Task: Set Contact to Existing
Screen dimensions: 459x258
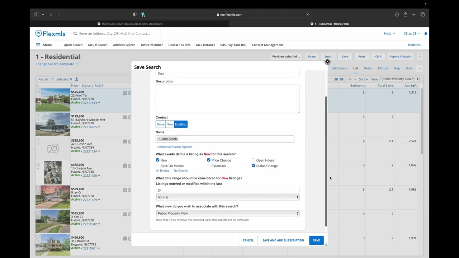Action: coord(181,124)
